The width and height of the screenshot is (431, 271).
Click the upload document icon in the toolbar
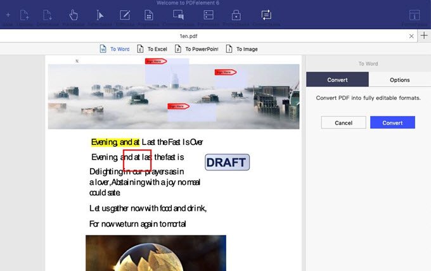25,15
